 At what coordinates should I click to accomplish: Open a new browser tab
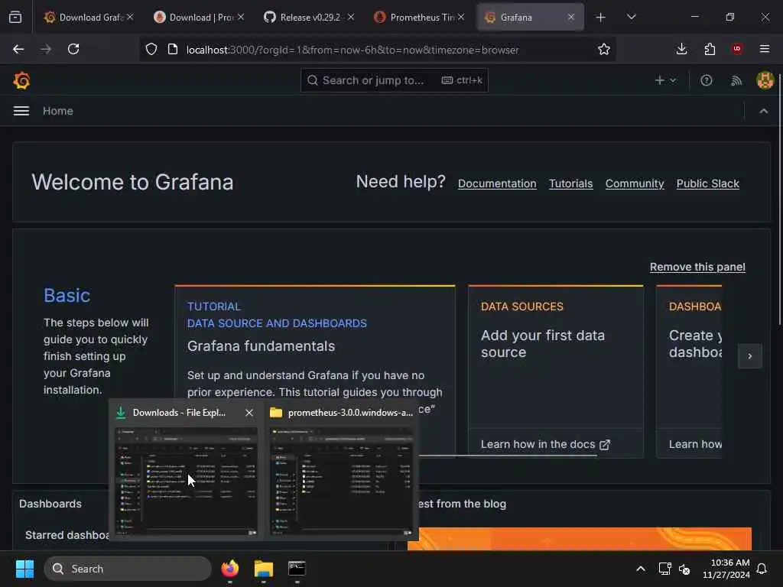pyautogui.click(x=601, y=17)
